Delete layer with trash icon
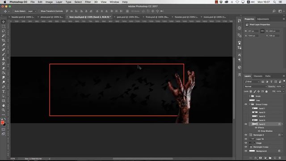Viewport: 286px width, 161px height. tap(280, 158)
